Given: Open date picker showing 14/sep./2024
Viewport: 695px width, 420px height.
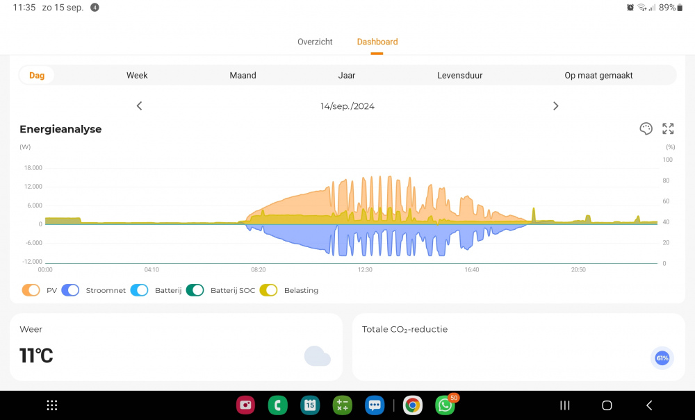Looking at the screenshot, I should (x=347, y=106).
